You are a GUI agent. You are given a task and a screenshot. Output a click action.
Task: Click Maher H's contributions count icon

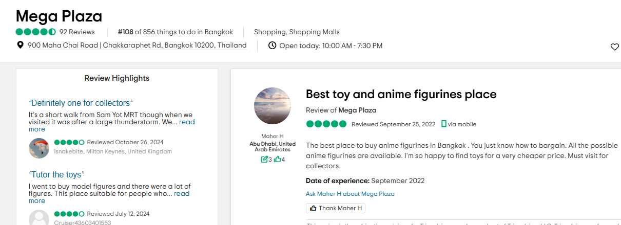pos(264,160)
